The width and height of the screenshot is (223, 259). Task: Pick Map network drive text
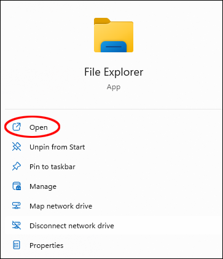point(61,206)
